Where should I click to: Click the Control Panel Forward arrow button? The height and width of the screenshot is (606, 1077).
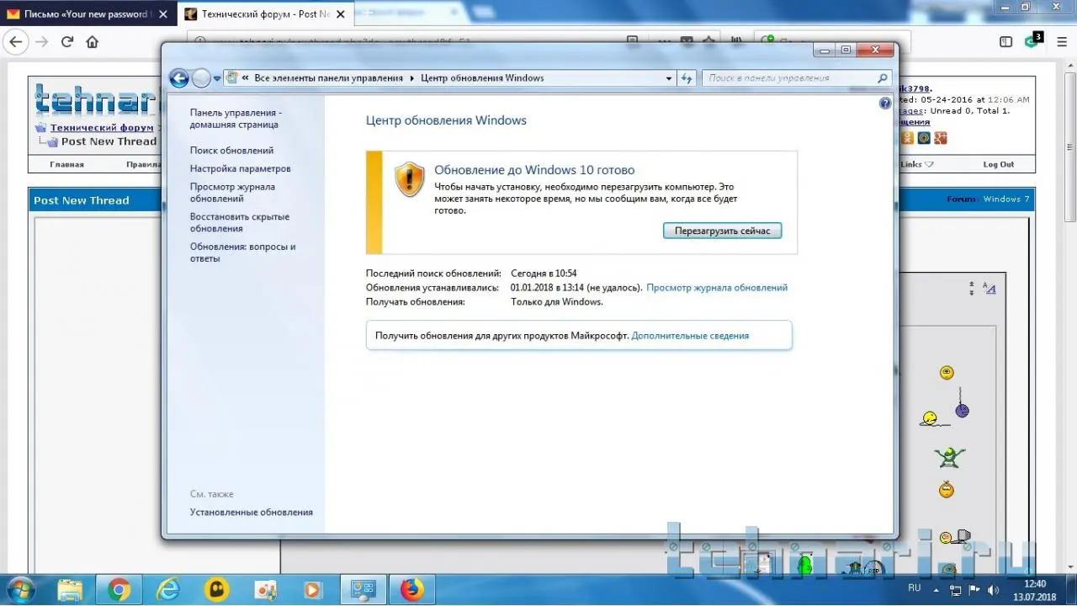click(x=201, y=78)
